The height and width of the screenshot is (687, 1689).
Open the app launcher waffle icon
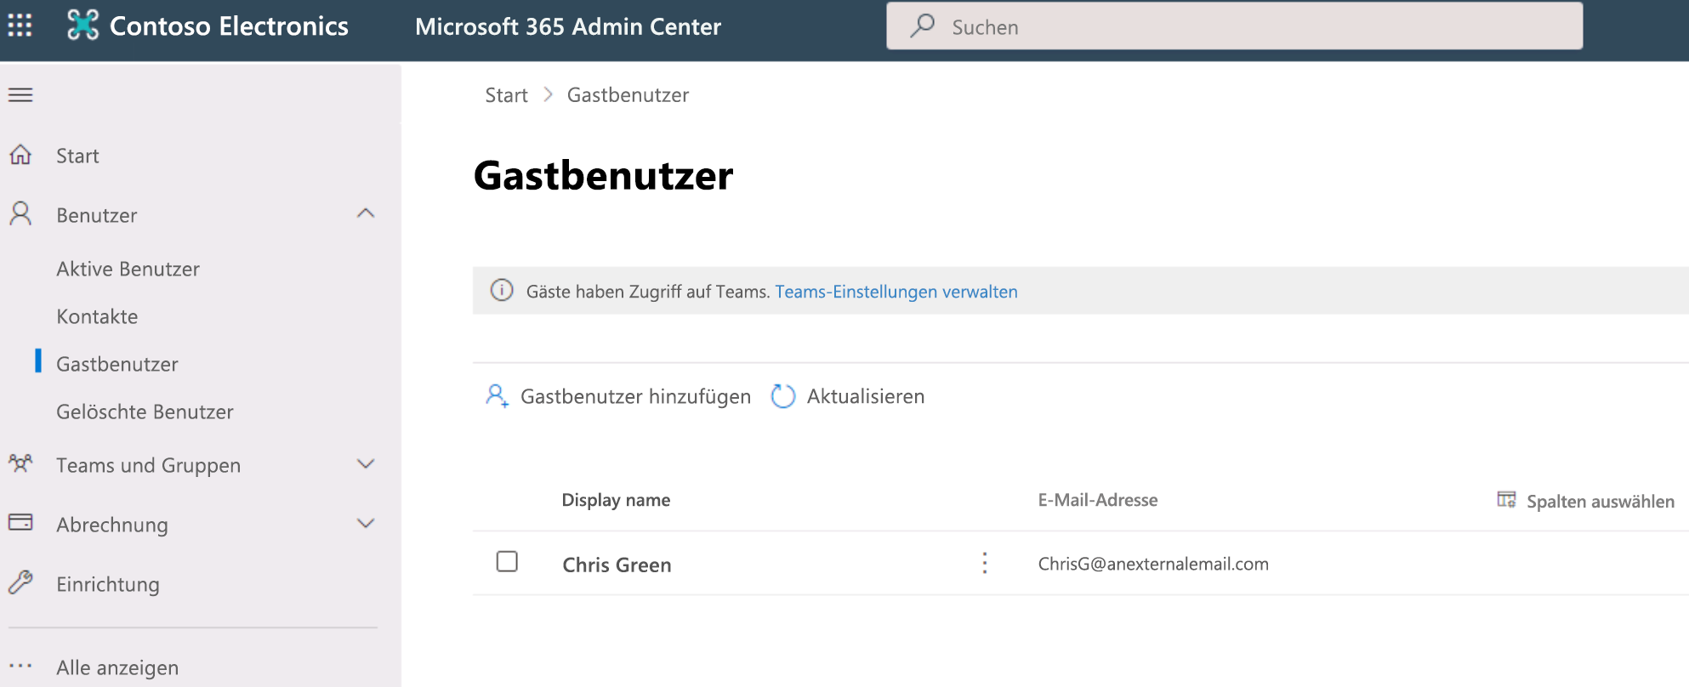click(x=20, y=26)
